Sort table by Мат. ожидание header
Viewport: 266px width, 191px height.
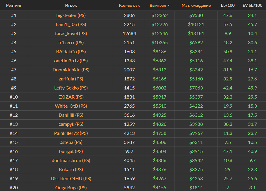point(196,5)
